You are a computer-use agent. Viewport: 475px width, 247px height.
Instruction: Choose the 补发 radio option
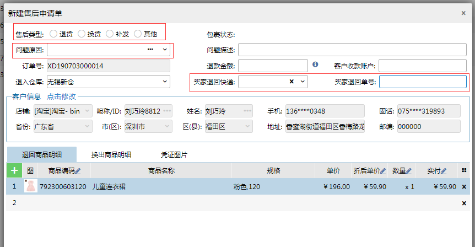[110, 34]
